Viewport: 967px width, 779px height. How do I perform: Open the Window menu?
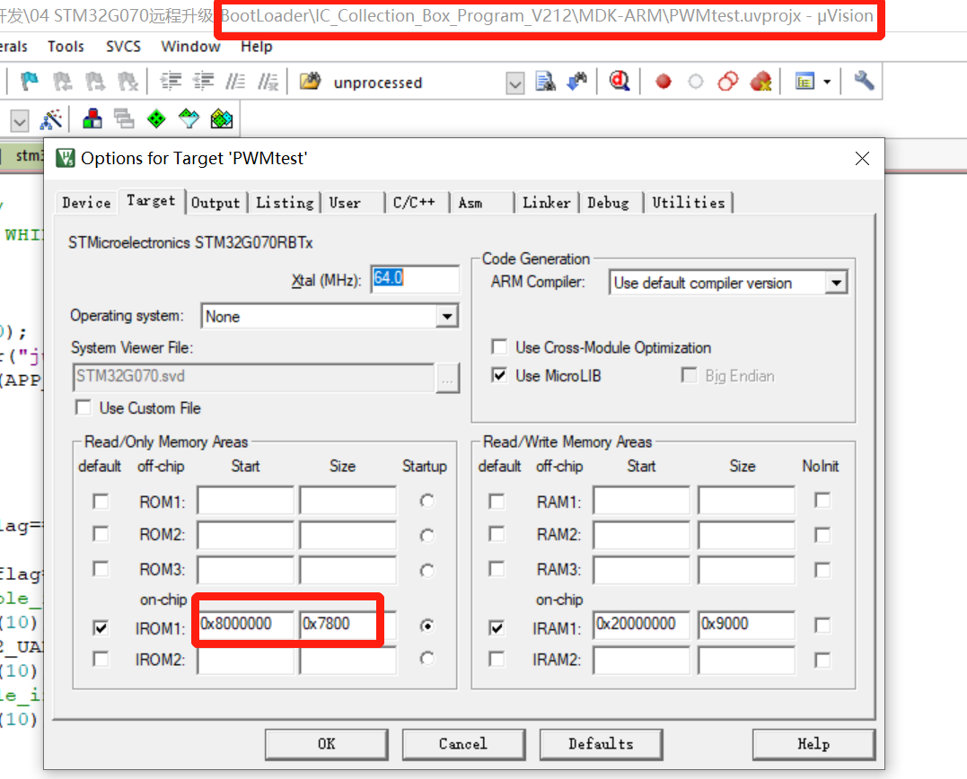190,47
